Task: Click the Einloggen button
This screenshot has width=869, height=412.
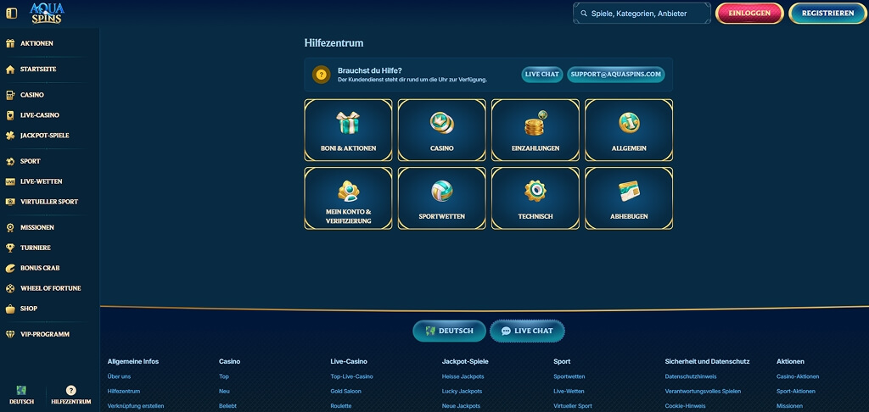Action: (749, 14)
